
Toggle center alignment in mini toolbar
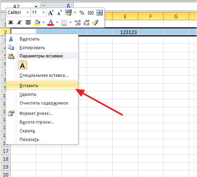(x=28, y=23)
